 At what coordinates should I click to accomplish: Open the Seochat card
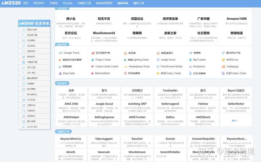click(137, 141)
